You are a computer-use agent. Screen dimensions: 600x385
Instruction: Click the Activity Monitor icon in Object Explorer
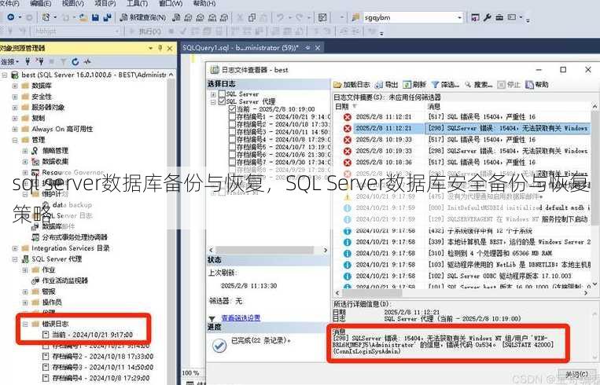tap(87, 61)
